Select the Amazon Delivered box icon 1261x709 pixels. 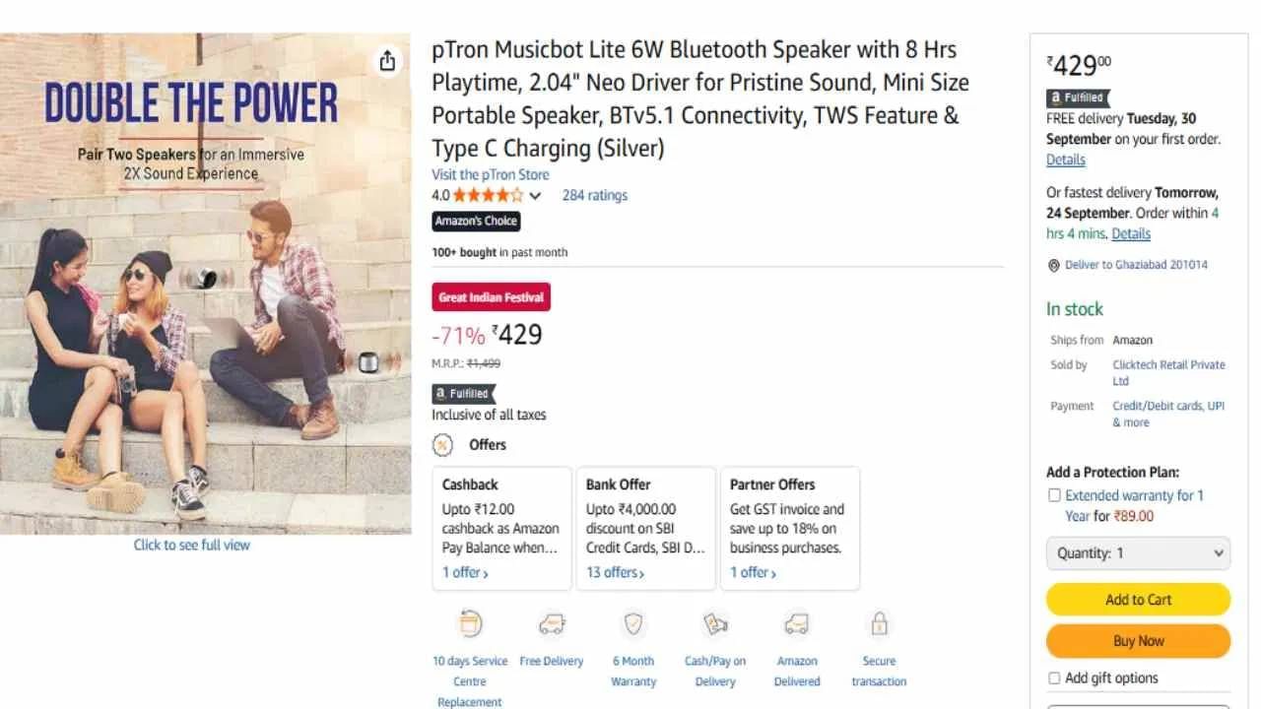pos(796,622)
